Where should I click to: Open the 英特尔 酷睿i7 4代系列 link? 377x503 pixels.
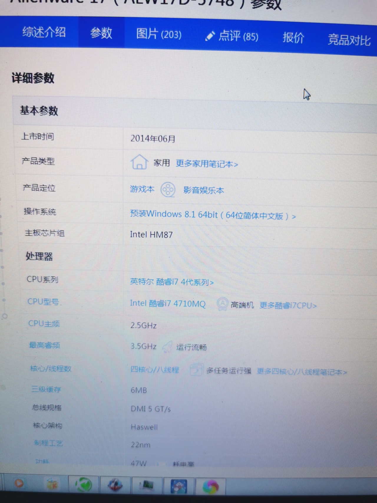[172, 282]
